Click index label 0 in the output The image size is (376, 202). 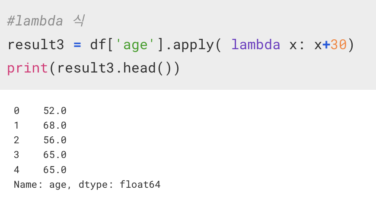(16, 110)
